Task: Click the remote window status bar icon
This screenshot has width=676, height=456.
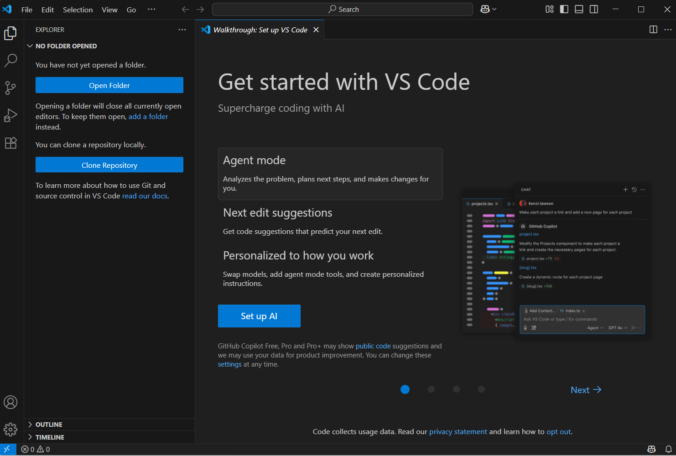Action: coord(7,449)
